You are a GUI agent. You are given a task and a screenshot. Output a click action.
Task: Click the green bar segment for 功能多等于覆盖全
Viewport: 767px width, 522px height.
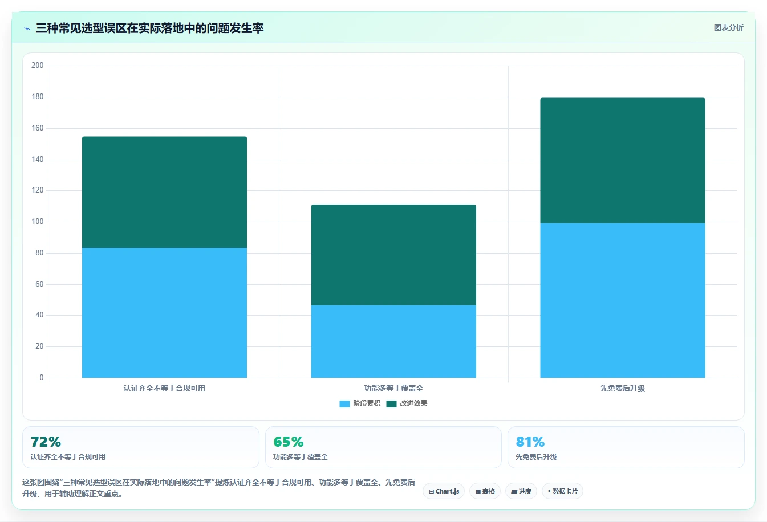(x=393, y=255)
